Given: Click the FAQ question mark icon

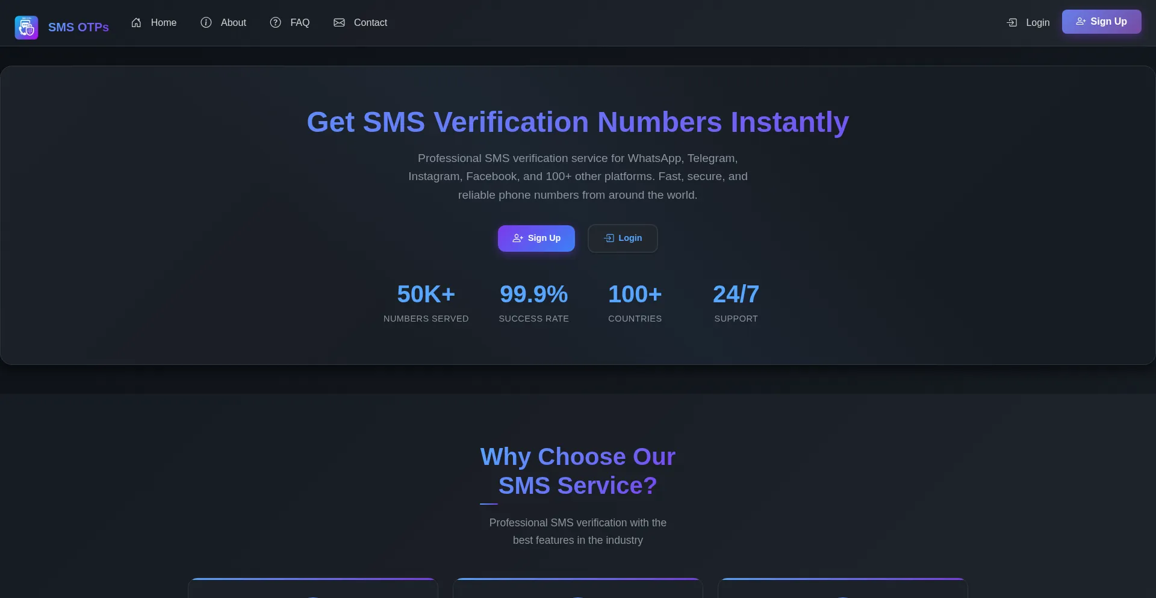Looking at the screenshot, I should point(276,23).
